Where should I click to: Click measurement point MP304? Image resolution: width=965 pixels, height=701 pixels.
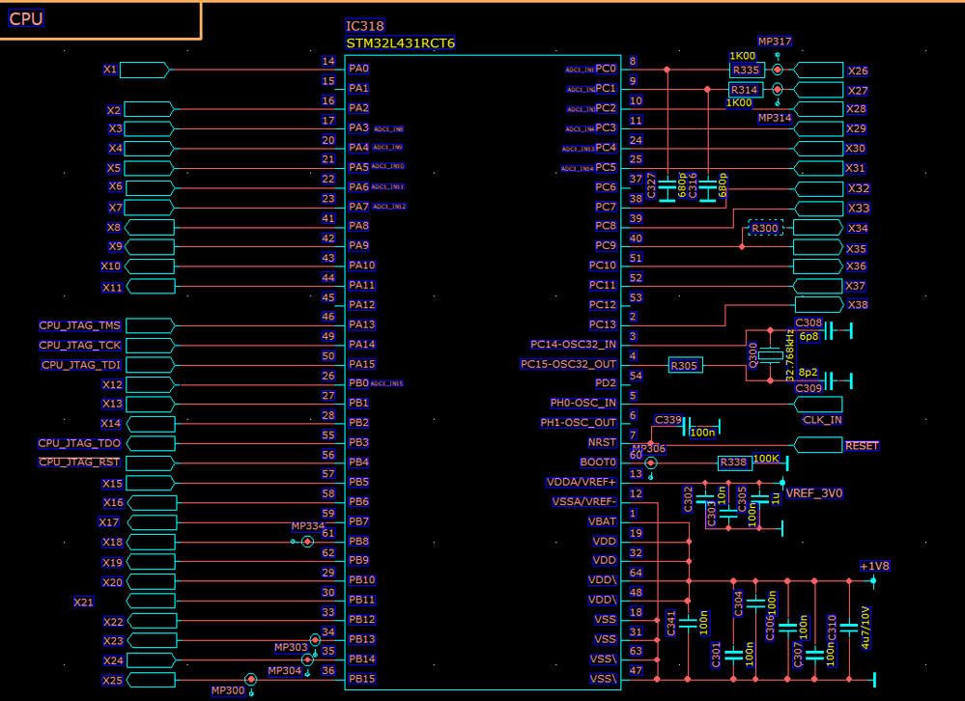coord(307,660)
